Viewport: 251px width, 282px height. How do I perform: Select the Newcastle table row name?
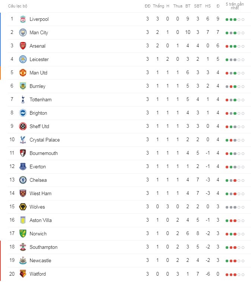pyautogui.click(x=41, y=260)
